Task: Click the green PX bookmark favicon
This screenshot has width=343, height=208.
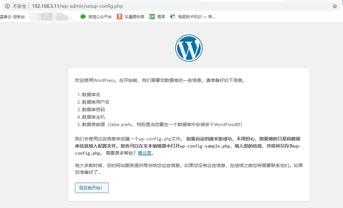Action: tap(152, 17)
